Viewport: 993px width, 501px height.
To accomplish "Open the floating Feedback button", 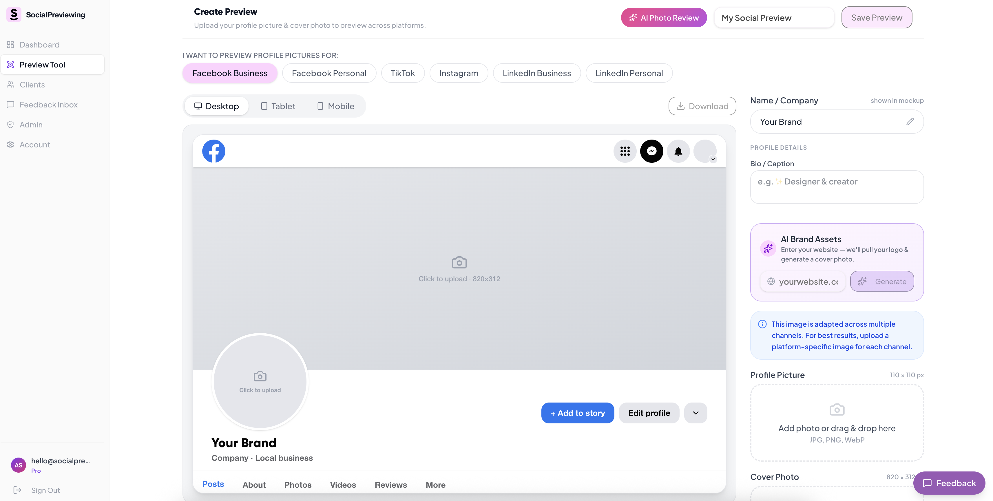I will click(949, 483).
